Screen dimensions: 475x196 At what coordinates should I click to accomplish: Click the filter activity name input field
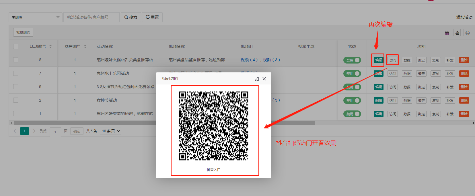(92, 17)
